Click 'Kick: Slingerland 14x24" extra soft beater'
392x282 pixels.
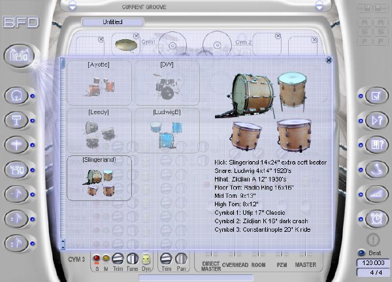[x=270, y=163]
